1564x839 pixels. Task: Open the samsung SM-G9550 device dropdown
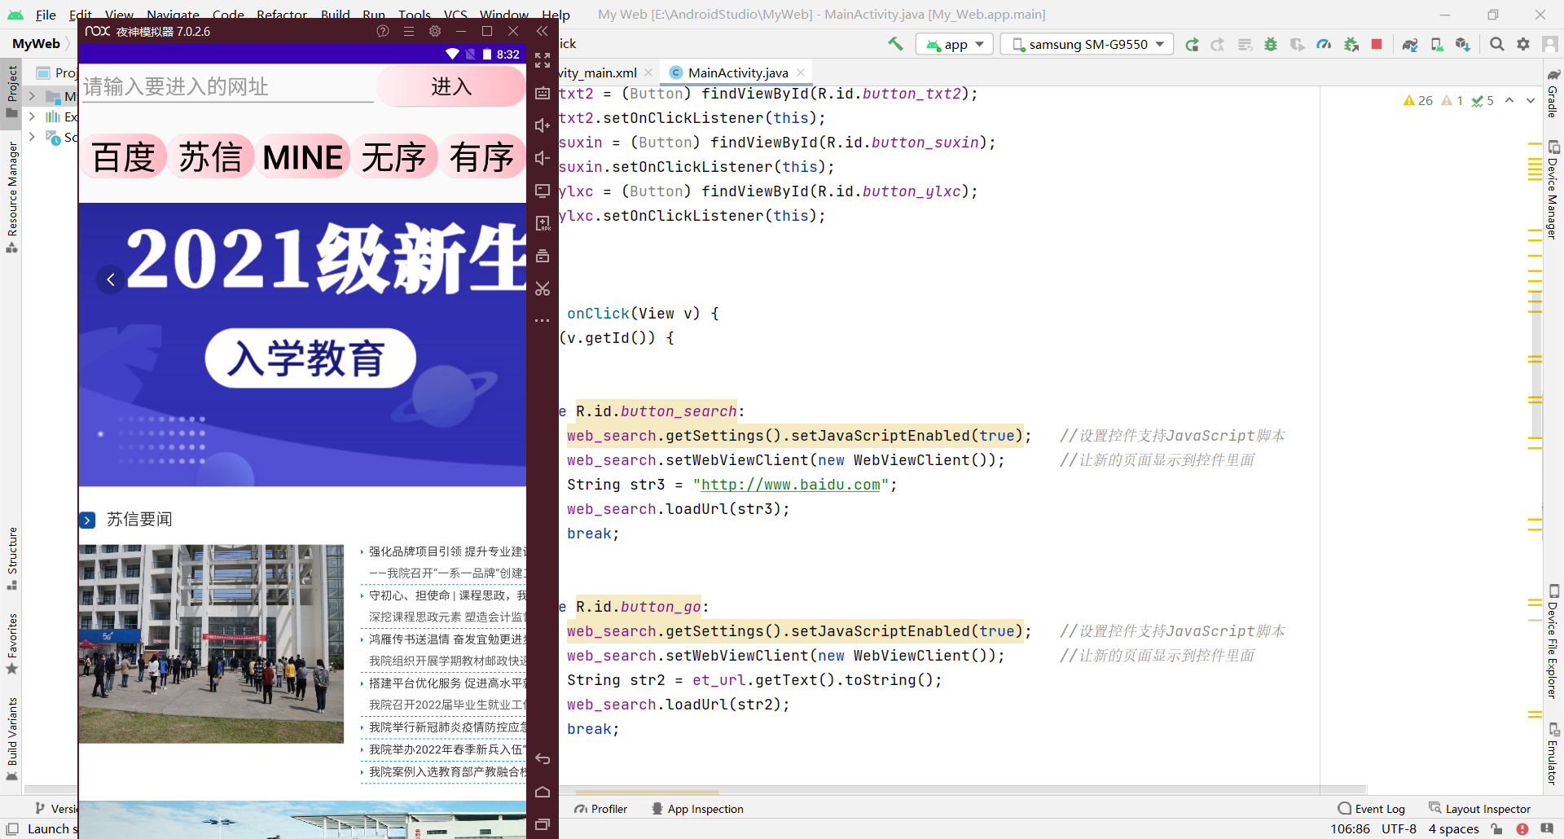click(1087, 44)
